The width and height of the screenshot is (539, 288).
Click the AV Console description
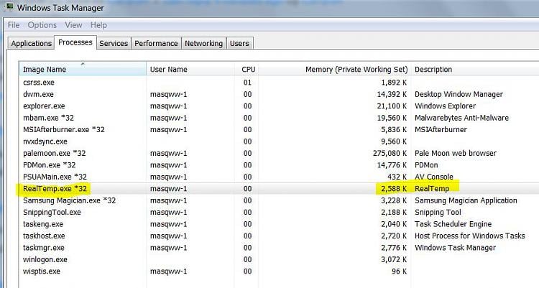[x=434, y=177]
